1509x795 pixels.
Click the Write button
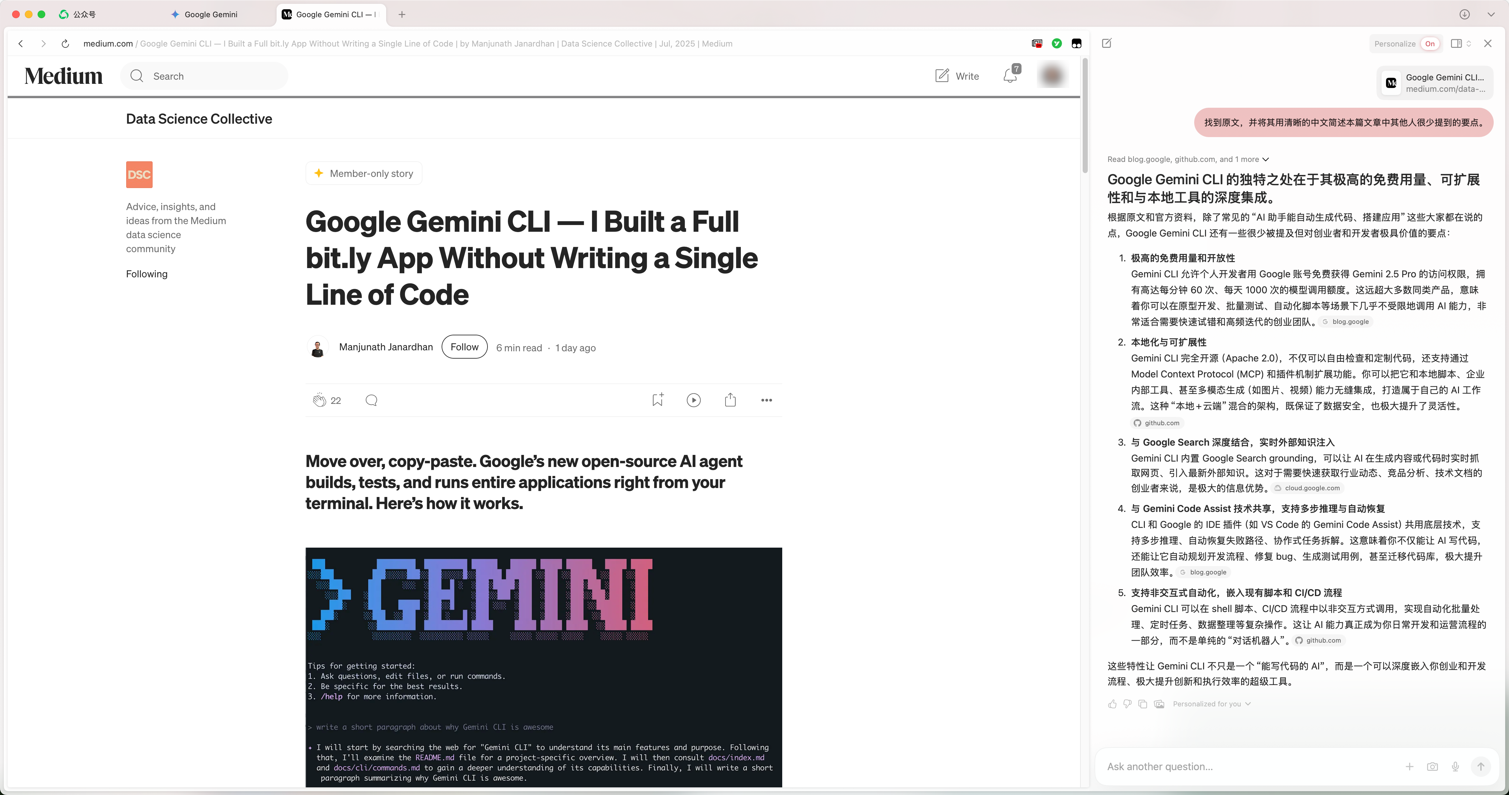[957, 76]
